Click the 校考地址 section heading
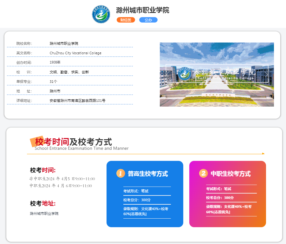This screenshot has height=244, width=286. (x=43, y=203)
